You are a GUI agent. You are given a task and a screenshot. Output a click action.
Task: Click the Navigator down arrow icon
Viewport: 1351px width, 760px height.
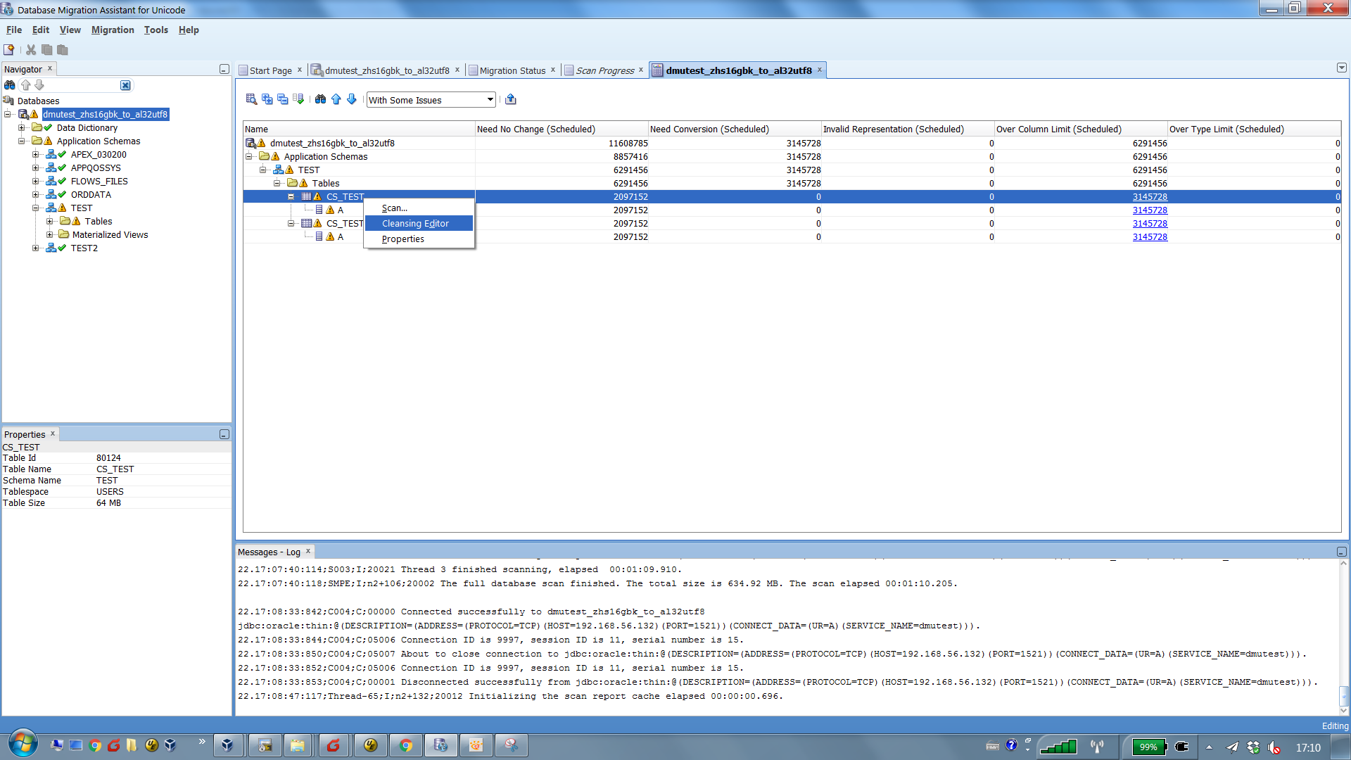click(x=39, y=85)
